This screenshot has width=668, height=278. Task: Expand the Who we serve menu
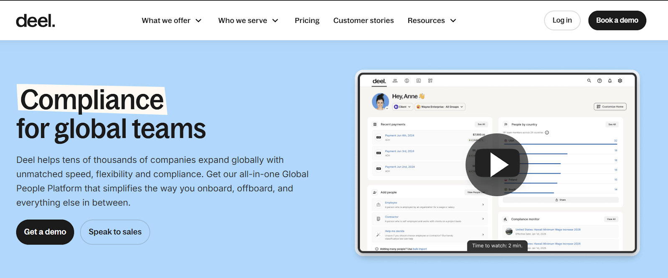click(248, 20)
